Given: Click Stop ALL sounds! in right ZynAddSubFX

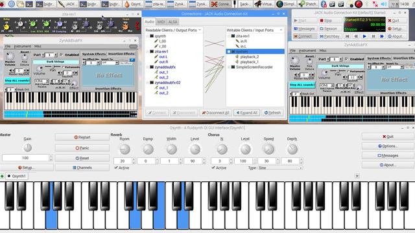Looking at the screenshot, I should pyautogui.click(x=302, y=85).
